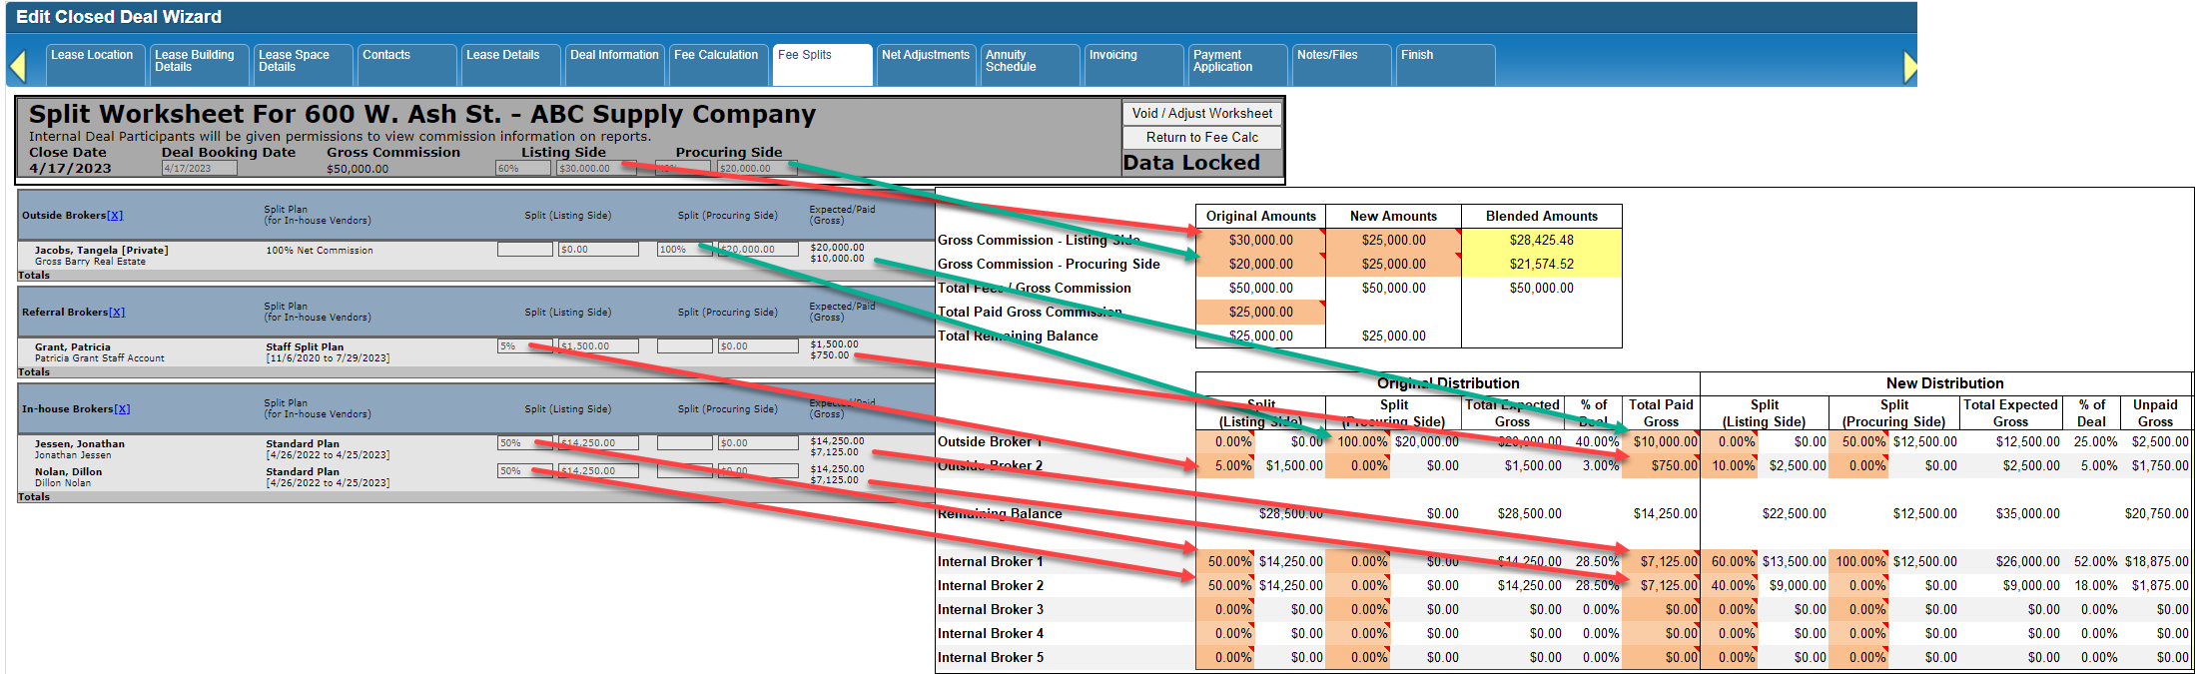The height and width of the screenshot is (674, 2195).
Task: Click the right yellow arrow to scroll tabs
Action: (x=1909, y=67)
